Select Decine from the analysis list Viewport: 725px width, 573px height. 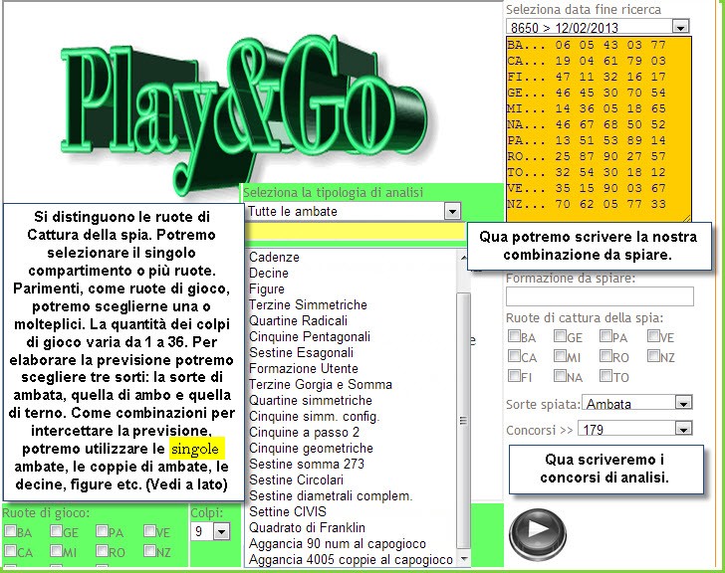[x=269, y=273]
